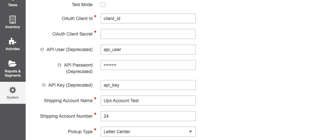322x140 pixels.
Task: Open the System gear icon
Action: [13, 90]
